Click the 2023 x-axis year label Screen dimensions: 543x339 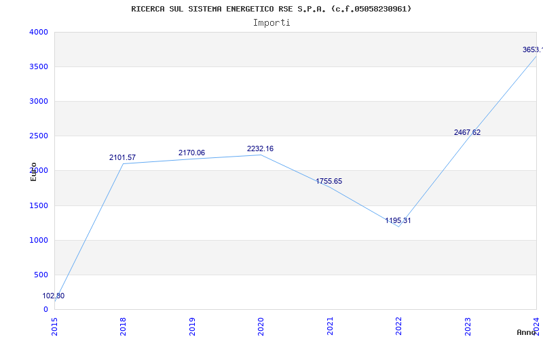[x=468, y=326]
